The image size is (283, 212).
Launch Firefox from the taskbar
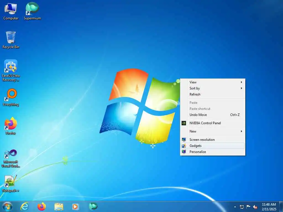point(42,206)
